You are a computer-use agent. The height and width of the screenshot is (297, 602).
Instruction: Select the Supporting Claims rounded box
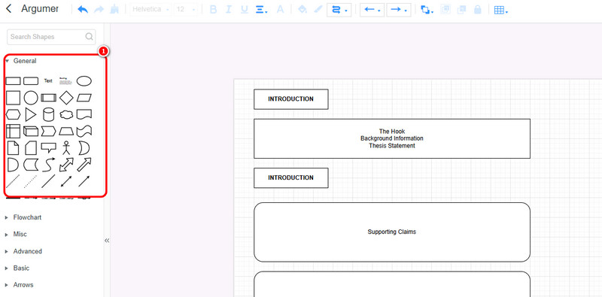(x=392, y=232)
